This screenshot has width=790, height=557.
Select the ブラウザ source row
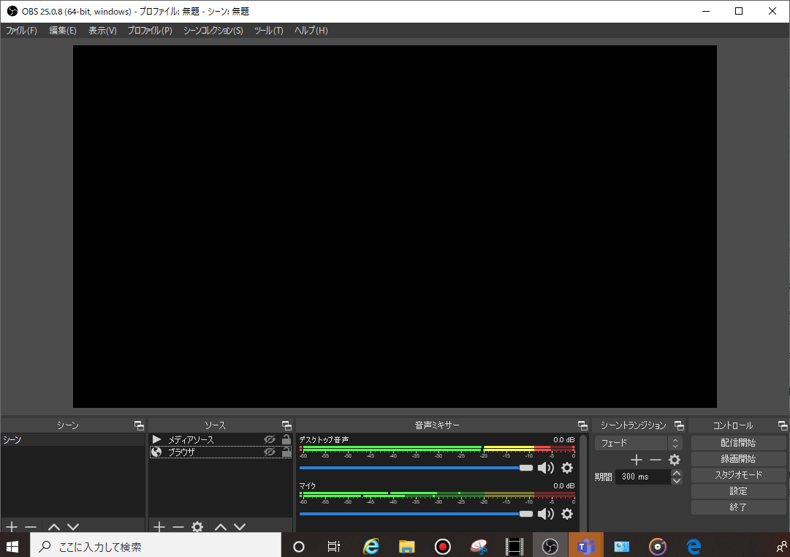220,452
